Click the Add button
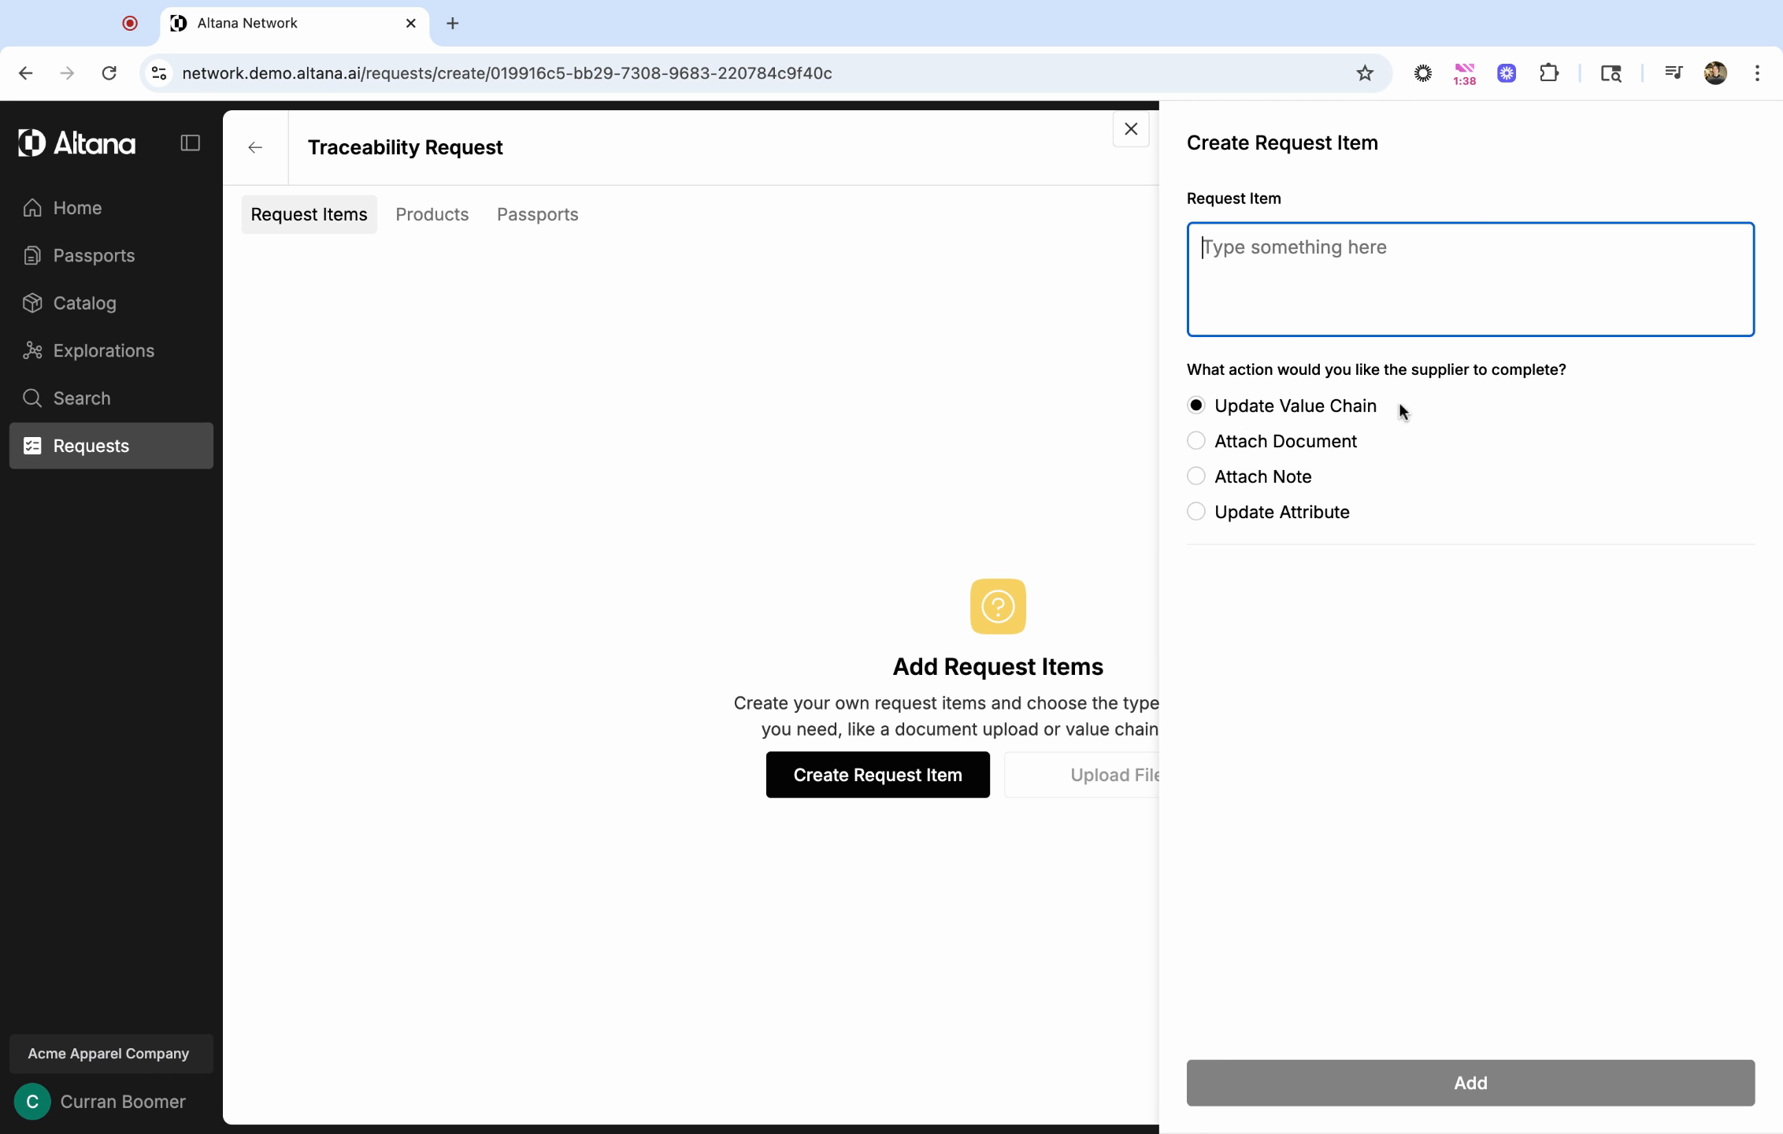This screenshot has height=1134, width=1783. 1470,1083
